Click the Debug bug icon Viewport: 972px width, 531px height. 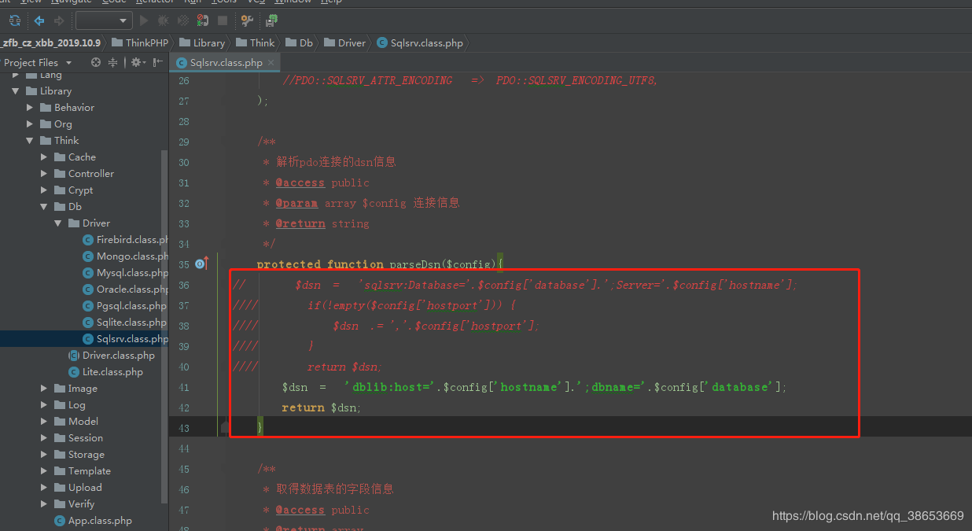tap(164, 20)
